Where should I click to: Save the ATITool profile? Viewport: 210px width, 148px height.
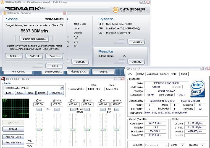coord(20,93)
